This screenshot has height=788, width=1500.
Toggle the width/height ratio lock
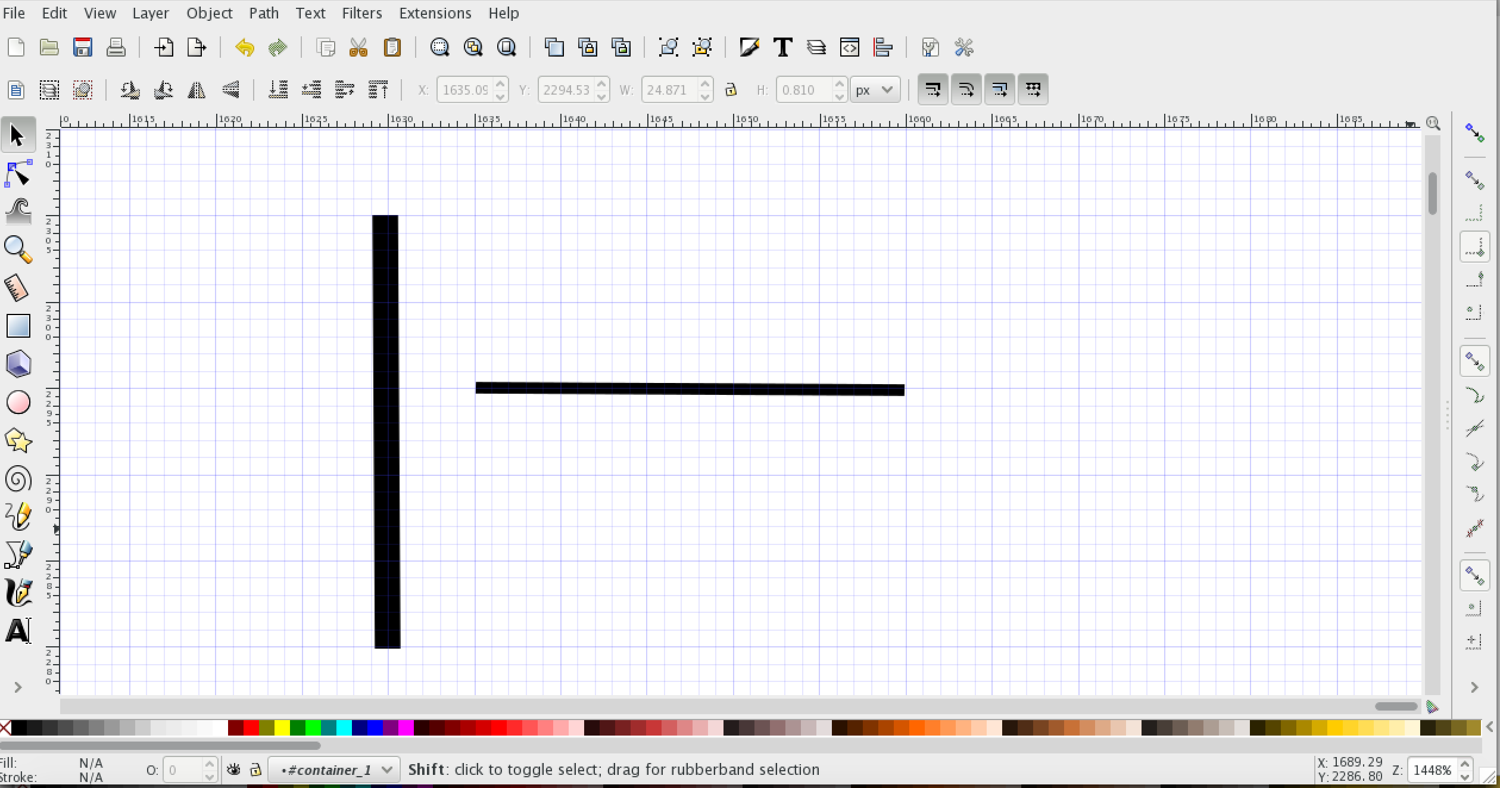point(731,90)
